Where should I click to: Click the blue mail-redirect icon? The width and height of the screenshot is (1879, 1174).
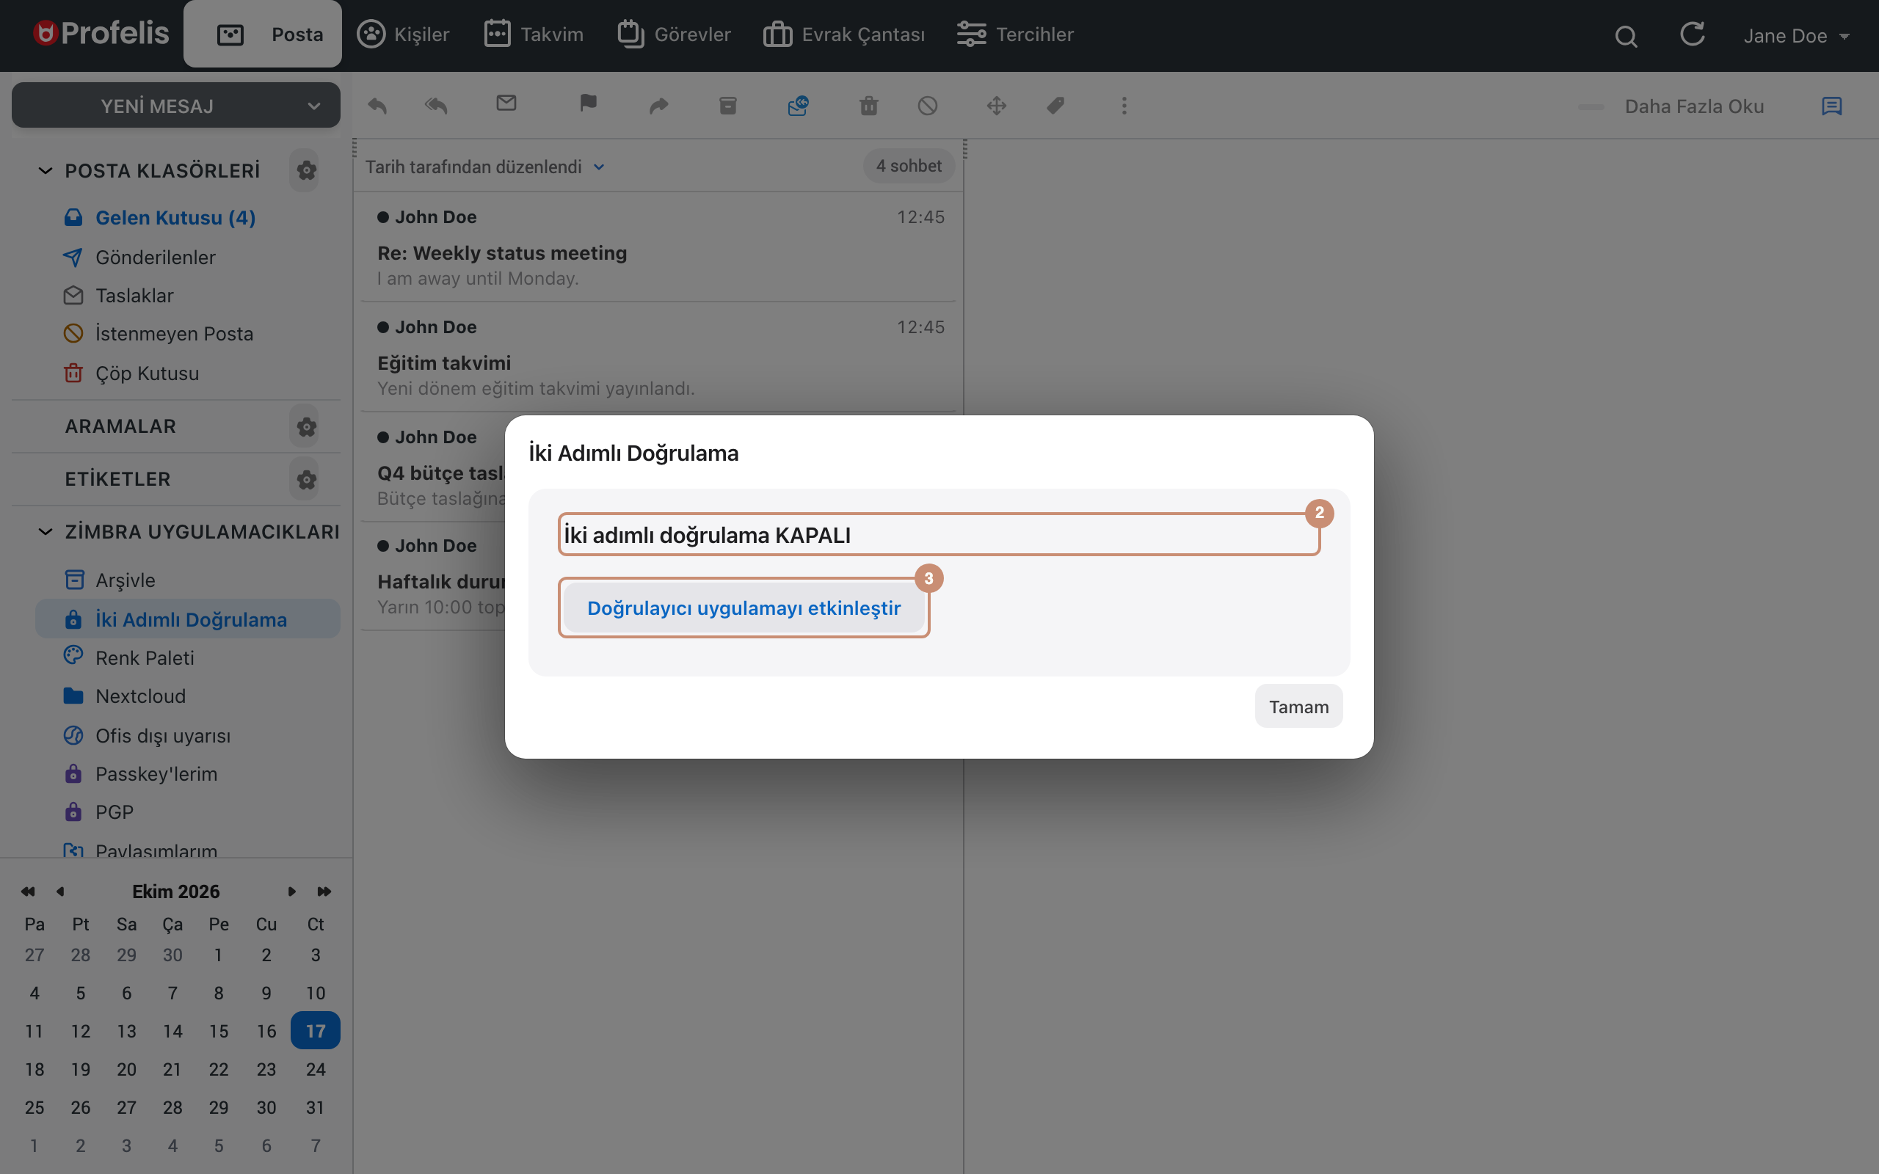pyautogui.click(x=798, y=106)
